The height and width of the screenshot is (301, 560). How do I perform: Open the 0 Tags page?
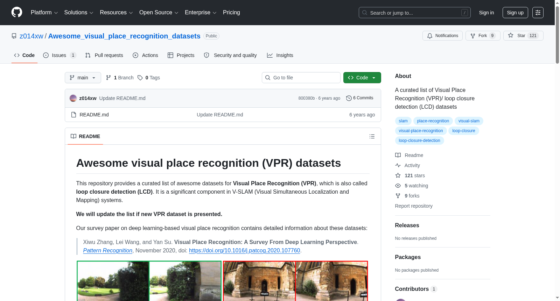149,78
